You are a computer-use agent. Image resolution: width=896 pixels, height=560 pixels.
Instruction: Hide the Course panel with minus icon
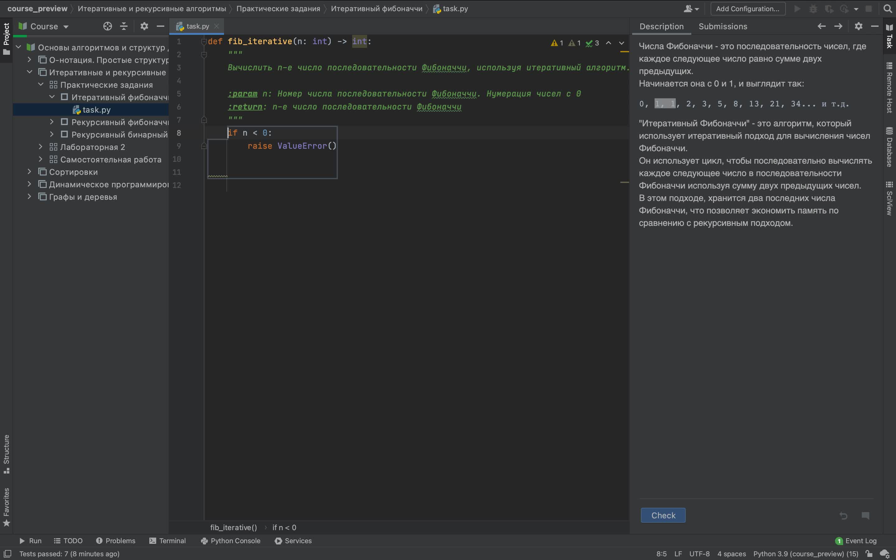coord(160,26)
